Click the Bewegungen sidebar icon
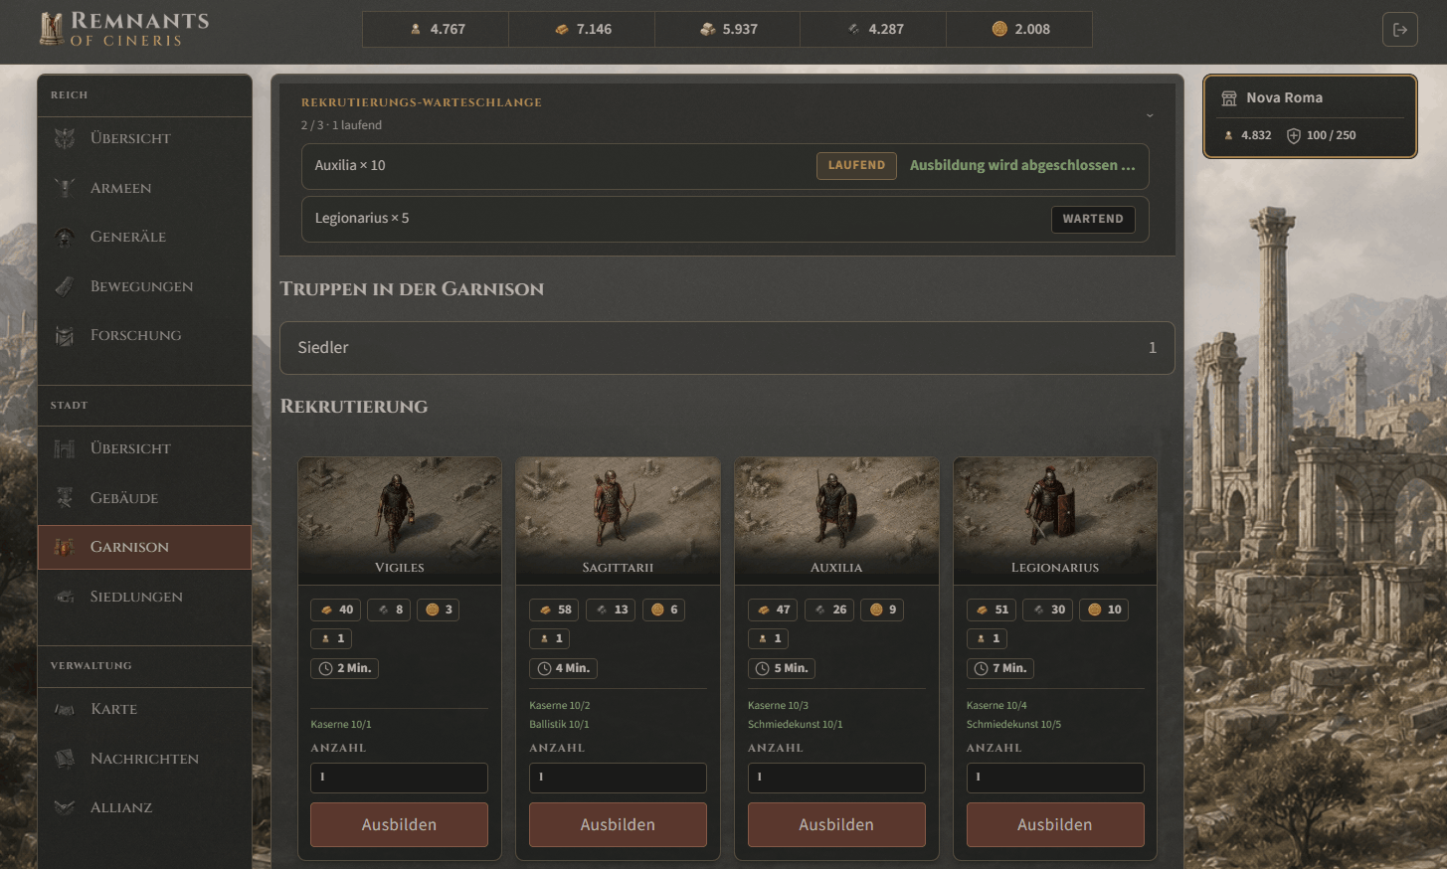1447x869 pixels. click(x=65, y=286)
